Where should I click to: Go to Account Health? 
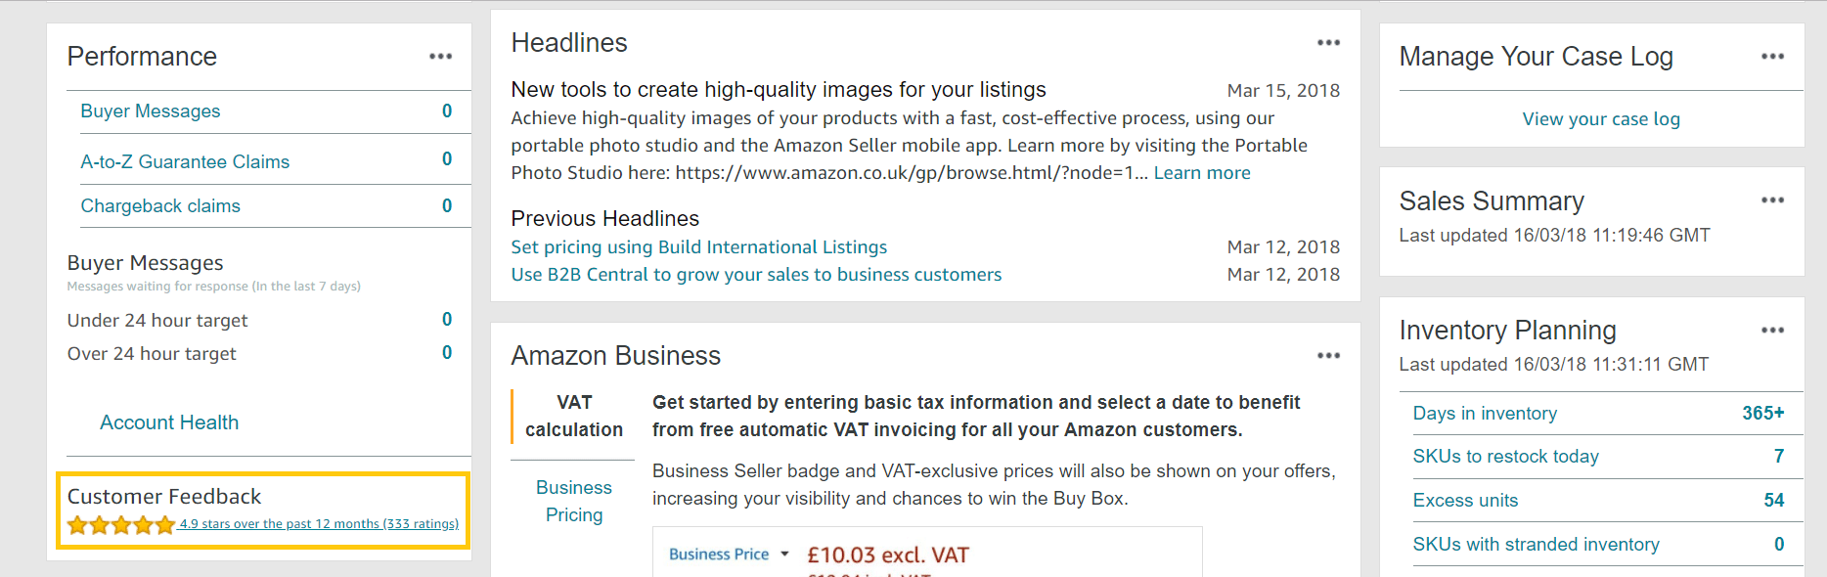click(169, 422)
